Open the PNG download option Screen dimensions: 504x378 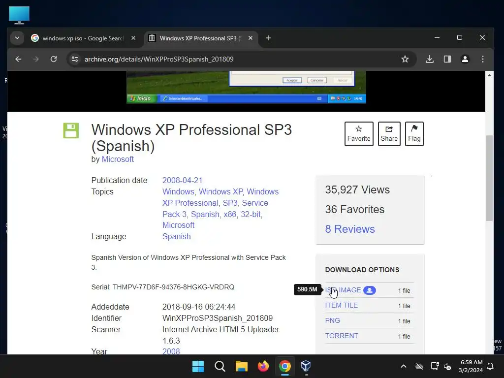pyautogui.click(x=332, y=320)
